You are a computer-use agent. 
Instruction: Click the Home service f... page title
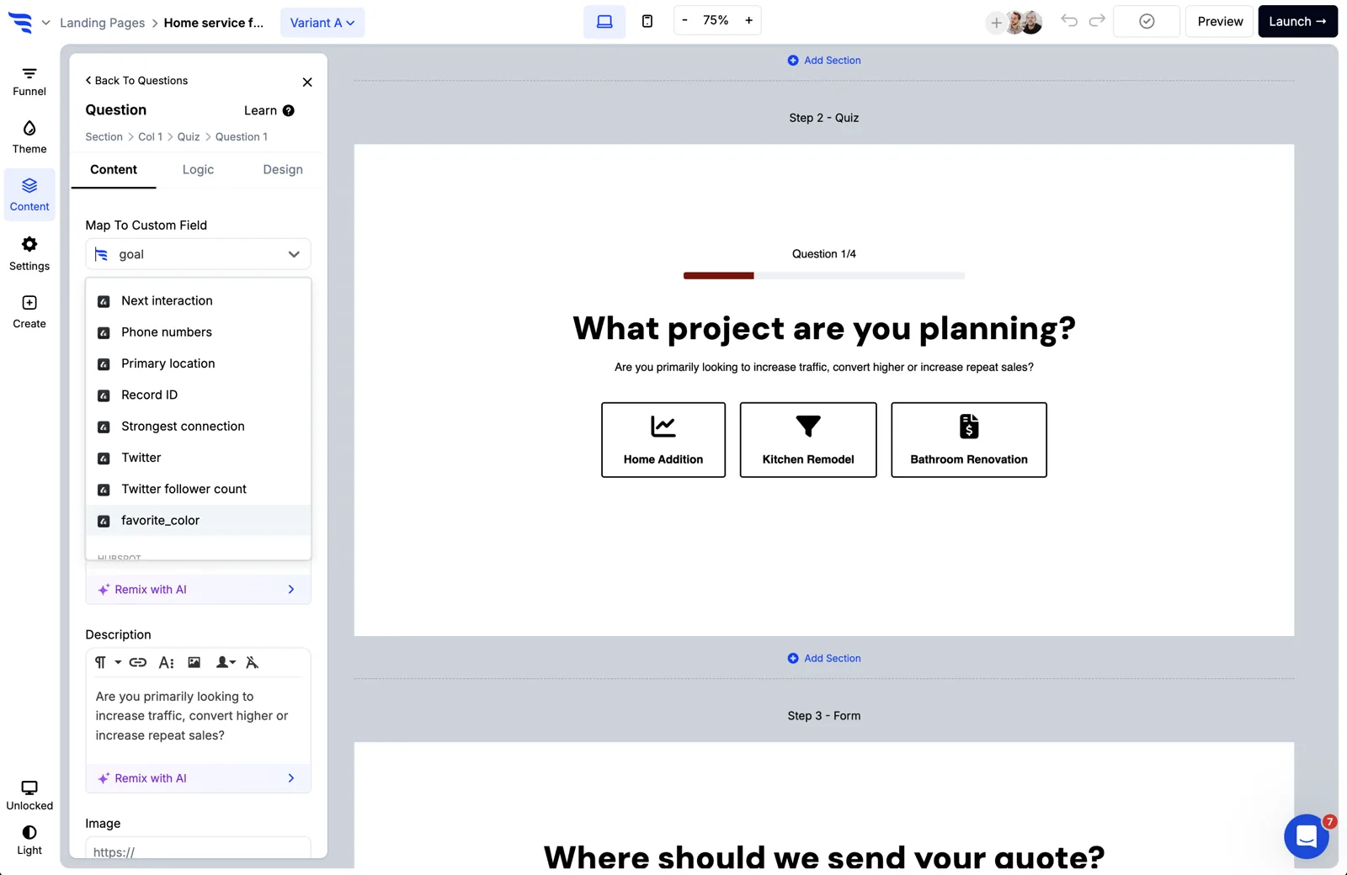pos(214,23)
